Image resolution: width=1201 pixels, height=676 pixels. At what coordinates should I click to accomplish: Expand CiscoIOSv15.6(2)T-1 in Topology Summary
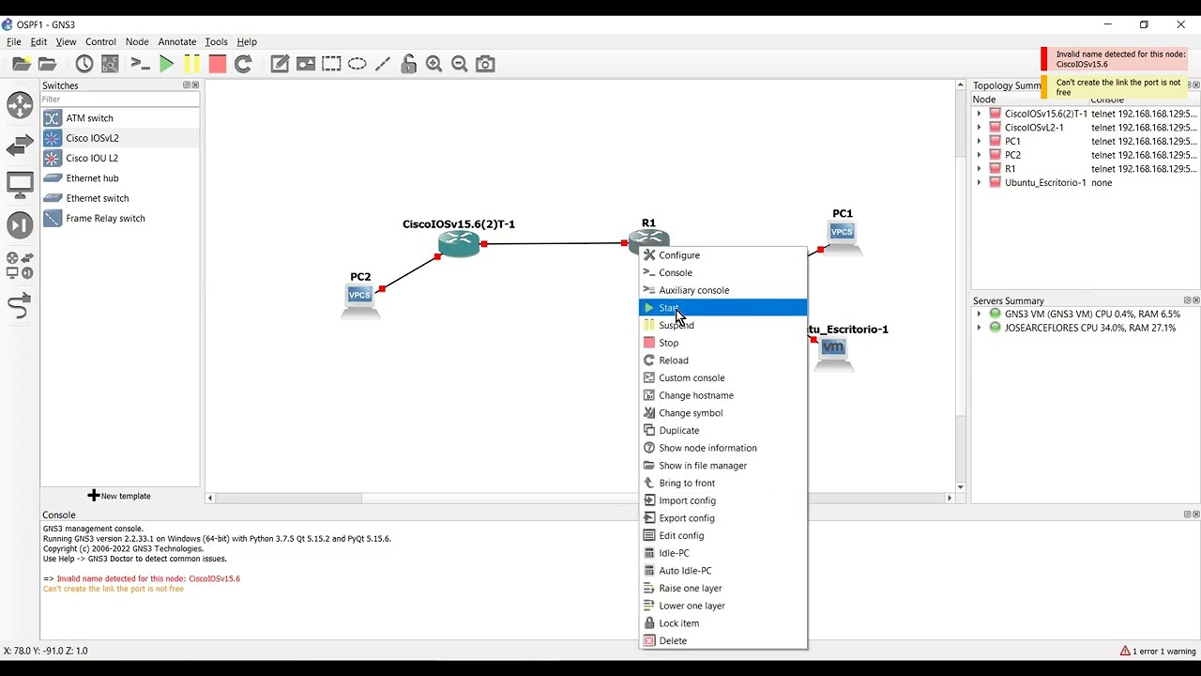[x=979, y=114]
